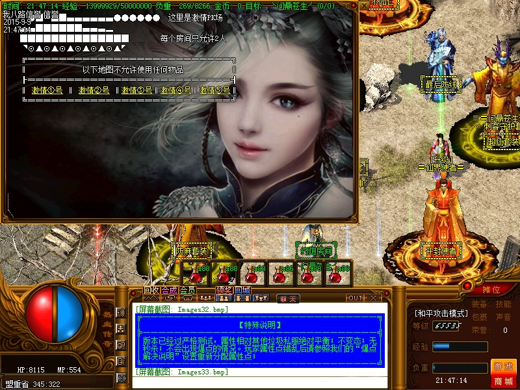Click the door-shaped icon beside chat
This screenshot has height=390, width=520.
121,361
